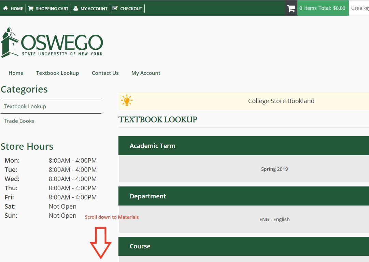Click Textbook Lookup under Categories sidebar
369x262 pixels.
click(25, 106)
